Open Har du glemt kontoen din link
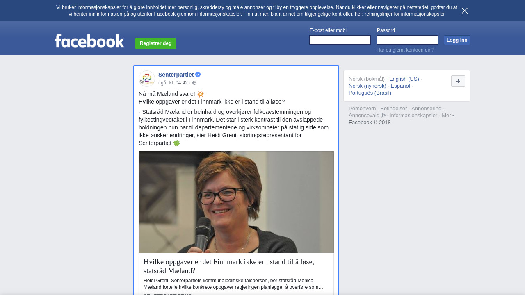 pos(405,50)
